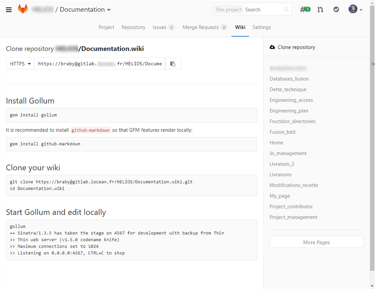
Task: Copy the clone URL with the clipboard icon
Action: tap(173, 63)
